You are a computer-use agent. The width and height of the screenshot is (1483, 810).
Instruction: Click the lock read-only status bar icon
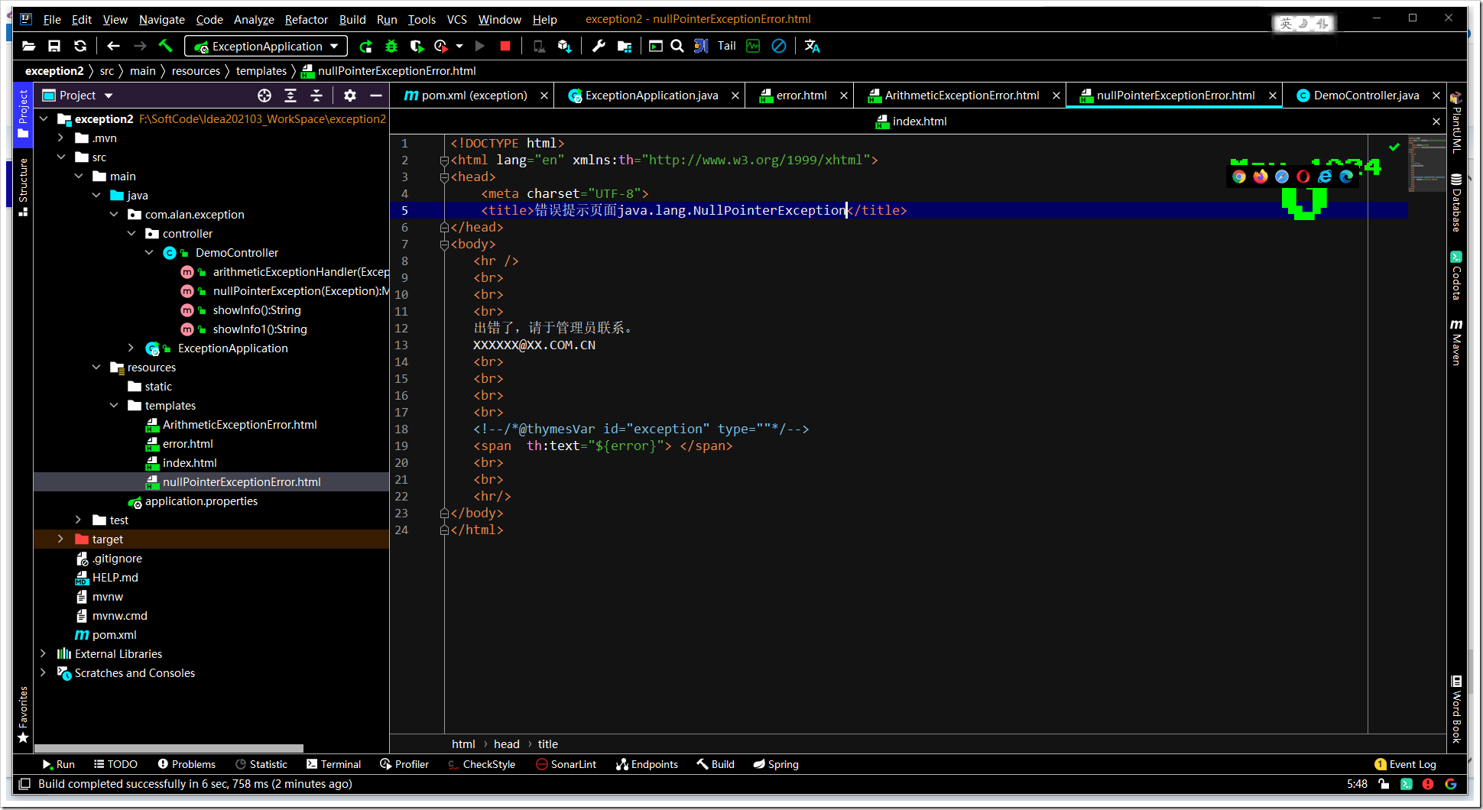(x=1384, y=784)
